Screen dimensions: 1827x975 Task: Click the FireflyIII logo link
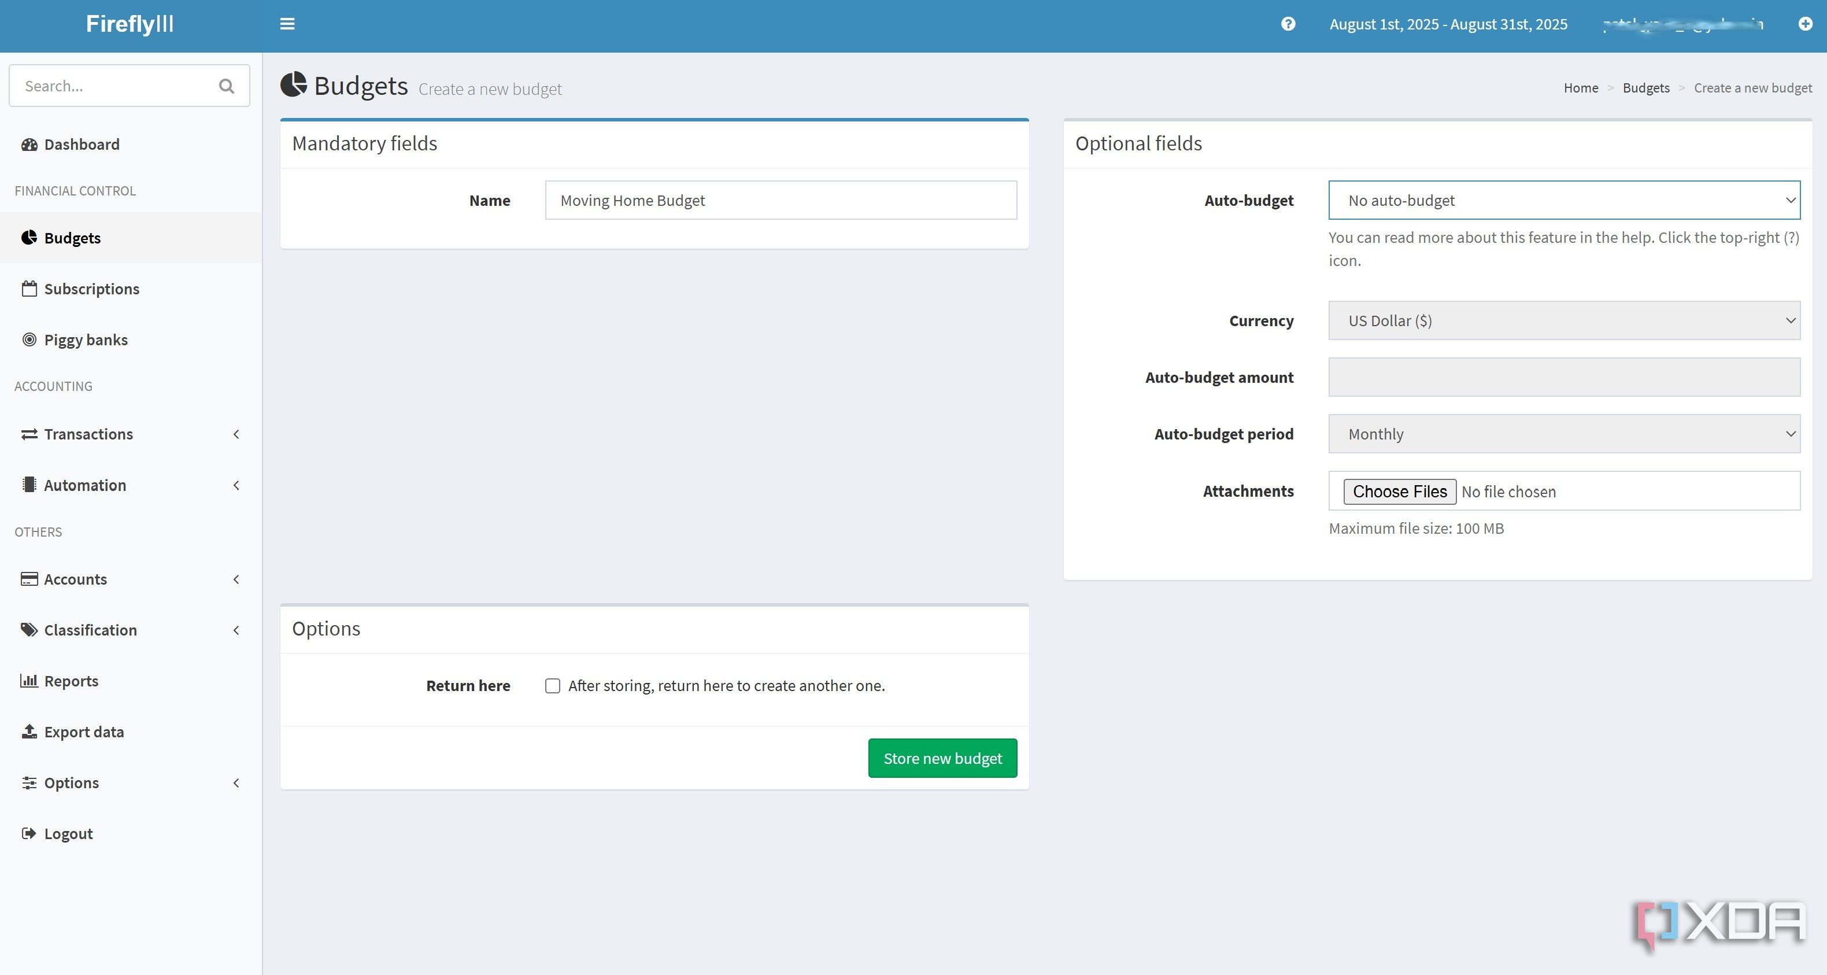[x=130, y=24]
